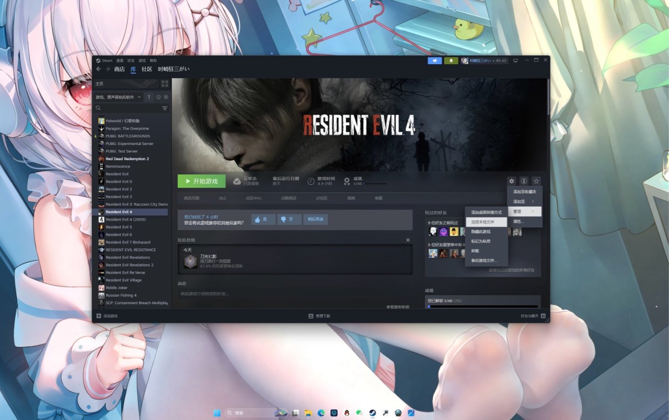The height and width of the screenshot is (420, 669).
Task: Favorite Resident Evil 4 with star icon
Action: click(x=536, y=181)
